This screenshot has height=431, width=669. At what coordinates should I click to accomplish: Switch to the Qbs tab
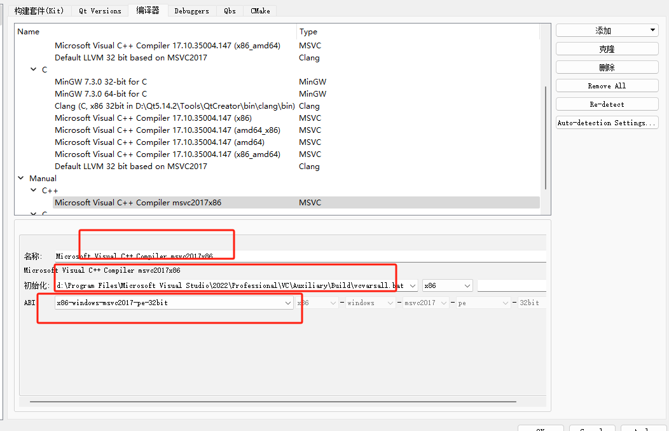[230, 11]
